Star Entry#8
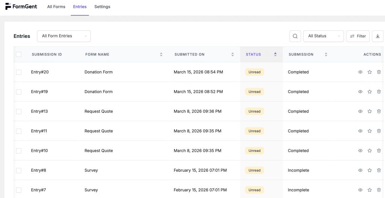The width and height of the screenshot is (385, 198). (x=370, y=170)
